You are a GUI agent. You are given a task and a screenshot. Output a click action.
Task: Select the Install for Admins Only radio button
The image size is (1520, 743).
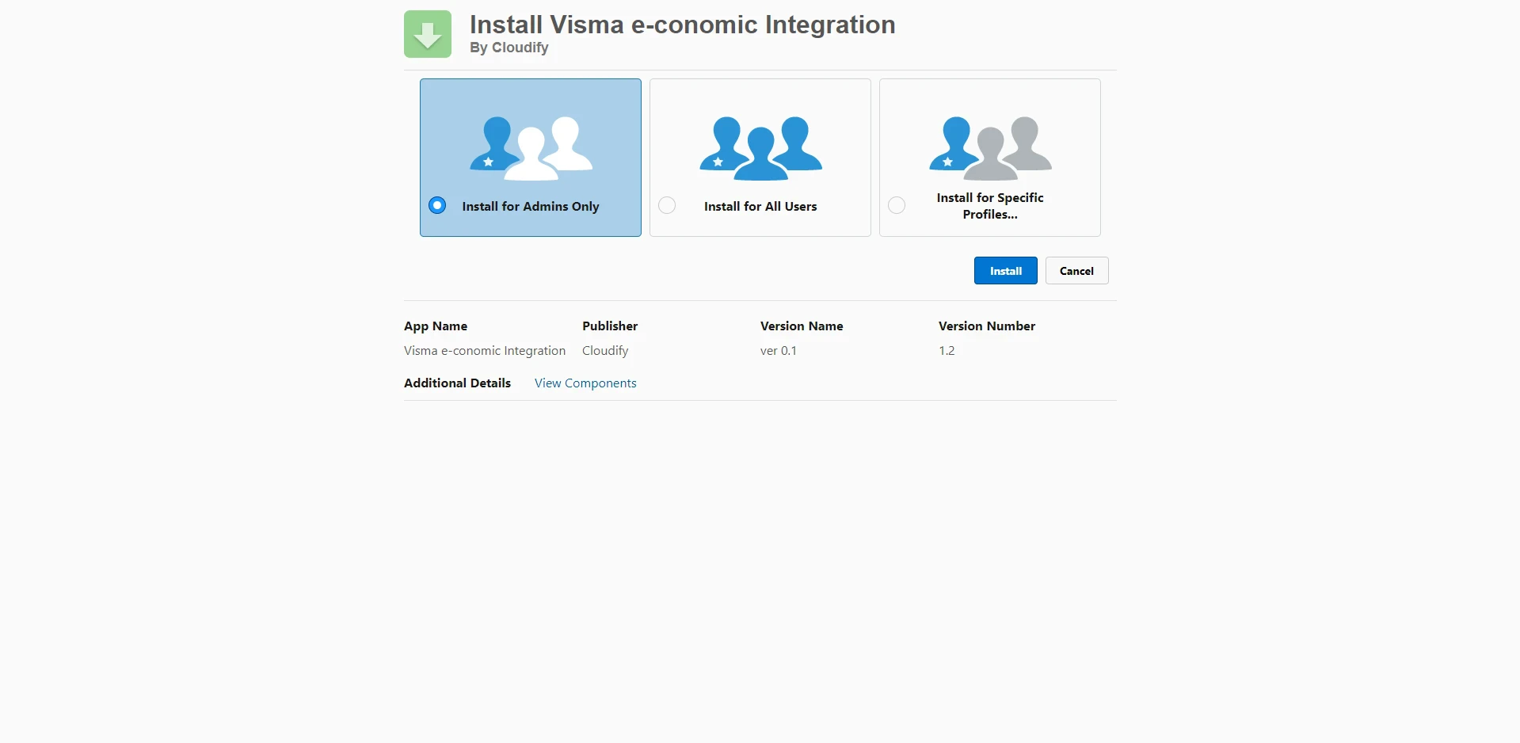437,205
